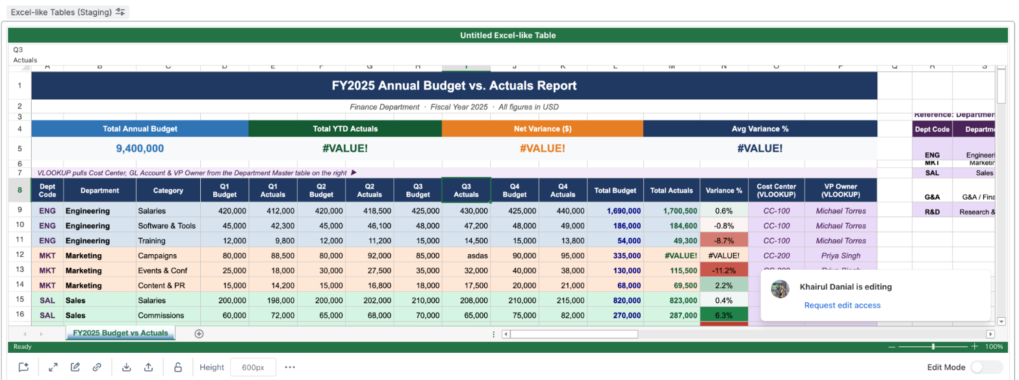This screenshot has height=380, width=1019.
Task: Click the add comment icon in bottom toolbar
Action: coord(23,367)
